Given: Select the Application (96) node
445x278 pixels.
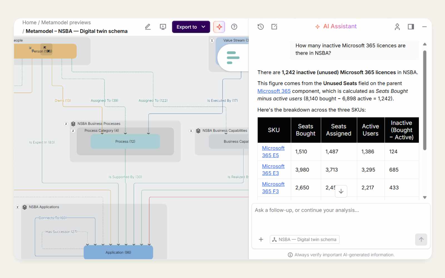Looking at the screenshot, I should point(118,252).
